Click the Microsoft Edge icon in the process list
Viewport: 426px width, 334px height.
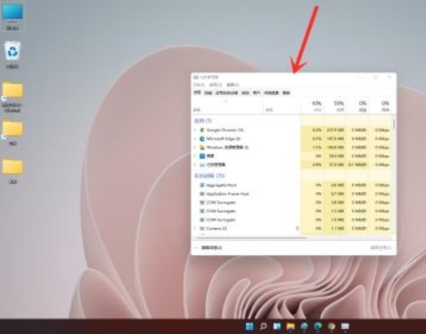click(202, 139)
